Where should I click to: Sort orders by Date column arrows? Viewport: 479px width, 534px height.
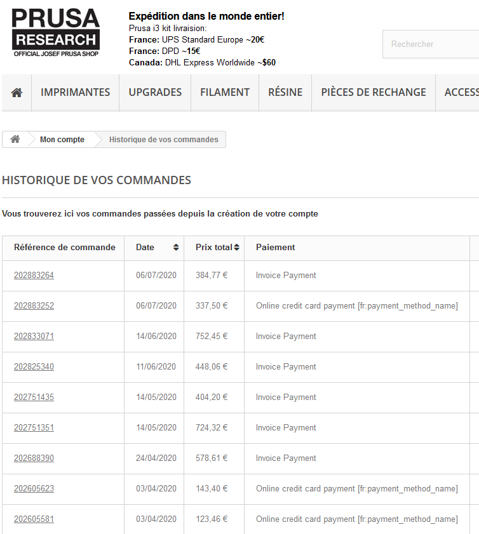[x=176, y=247]
